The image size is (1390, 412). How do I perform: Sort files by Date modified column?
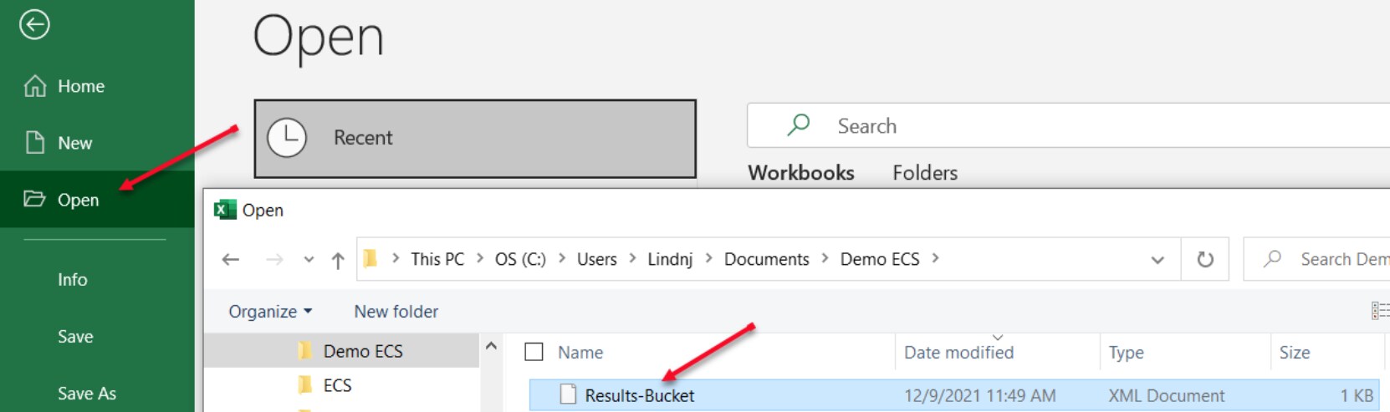coord(958,353)
